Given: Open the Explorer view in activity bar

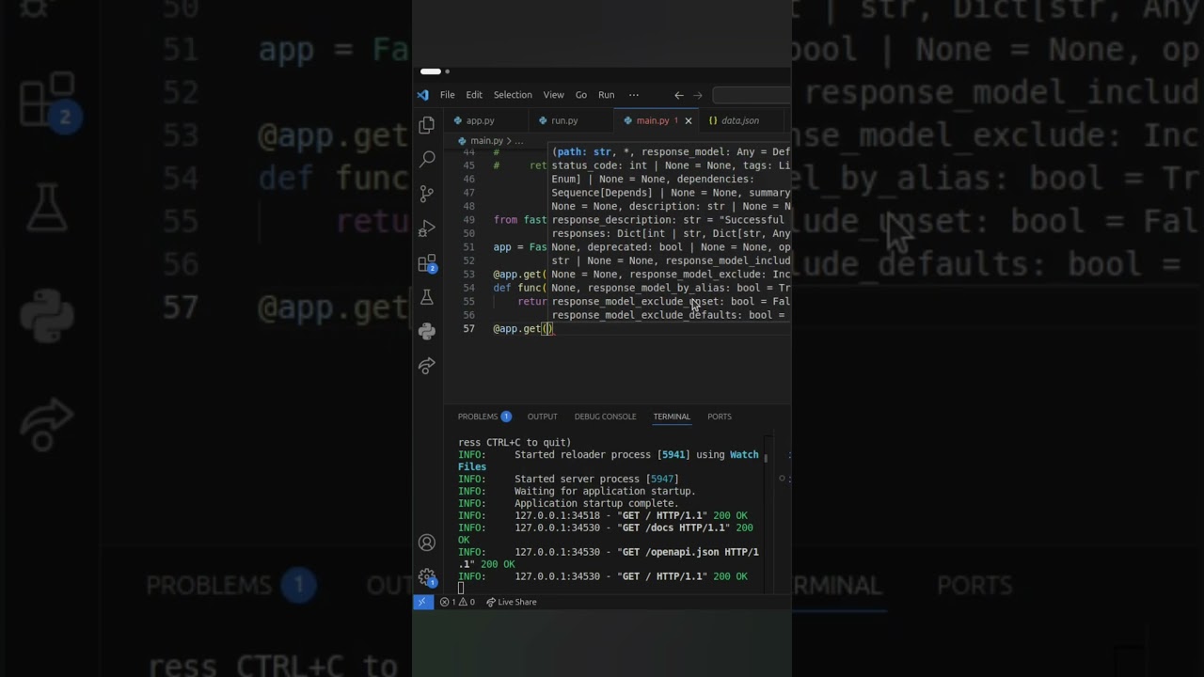Looking at the screenshot, I should tap(427, 124).
